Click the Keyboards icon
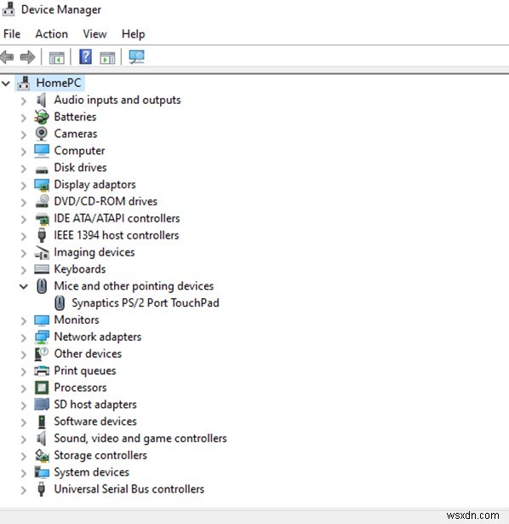This screenshot has width=509, height=524. (x=42, y=269)
